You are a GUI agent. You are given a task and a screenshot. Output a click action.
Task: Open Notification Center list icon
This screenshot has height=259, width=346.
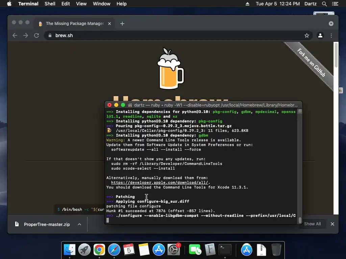point(335,4)
